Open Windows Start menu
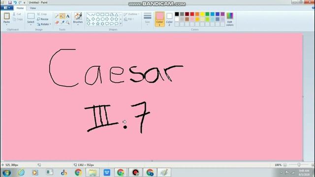The height and width of the screenshot is (177, 315). click(x=6, y=173)
